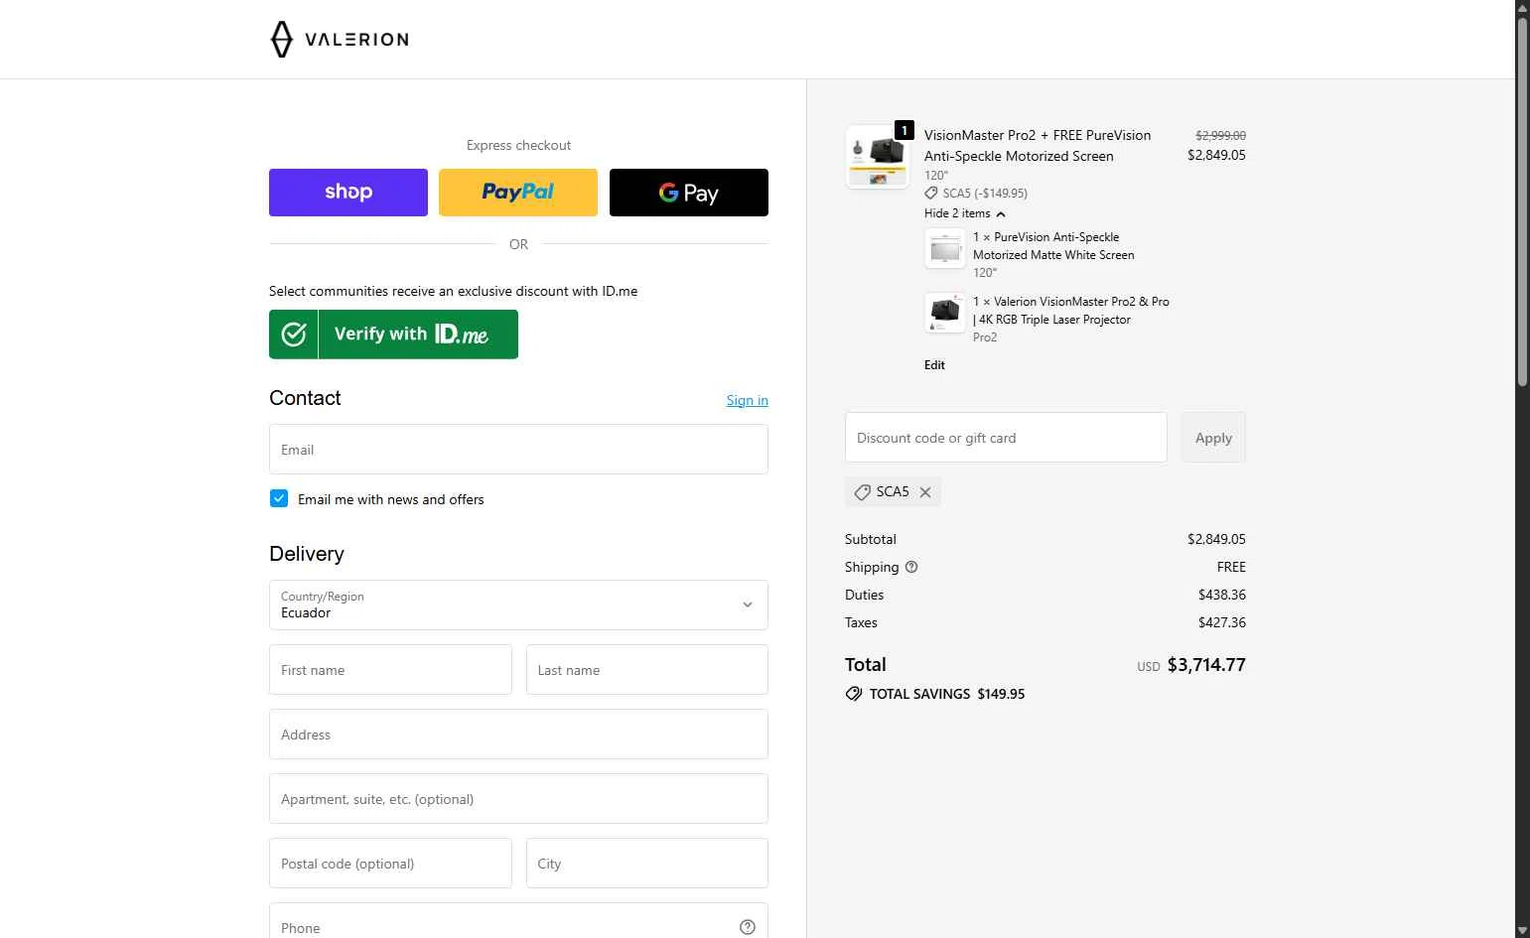This screenshot has height=938, width=1530.
Task: Click the Total Savings tag icon
Action: click(854, 694)
